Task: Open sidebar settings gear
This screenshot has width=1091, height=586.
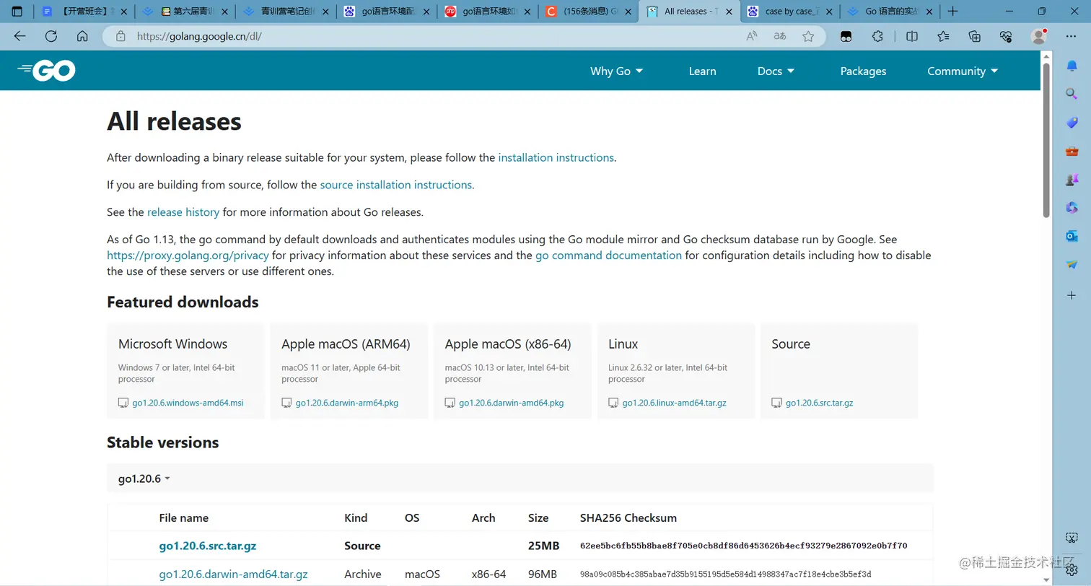Action: [x=1072, y=569]
